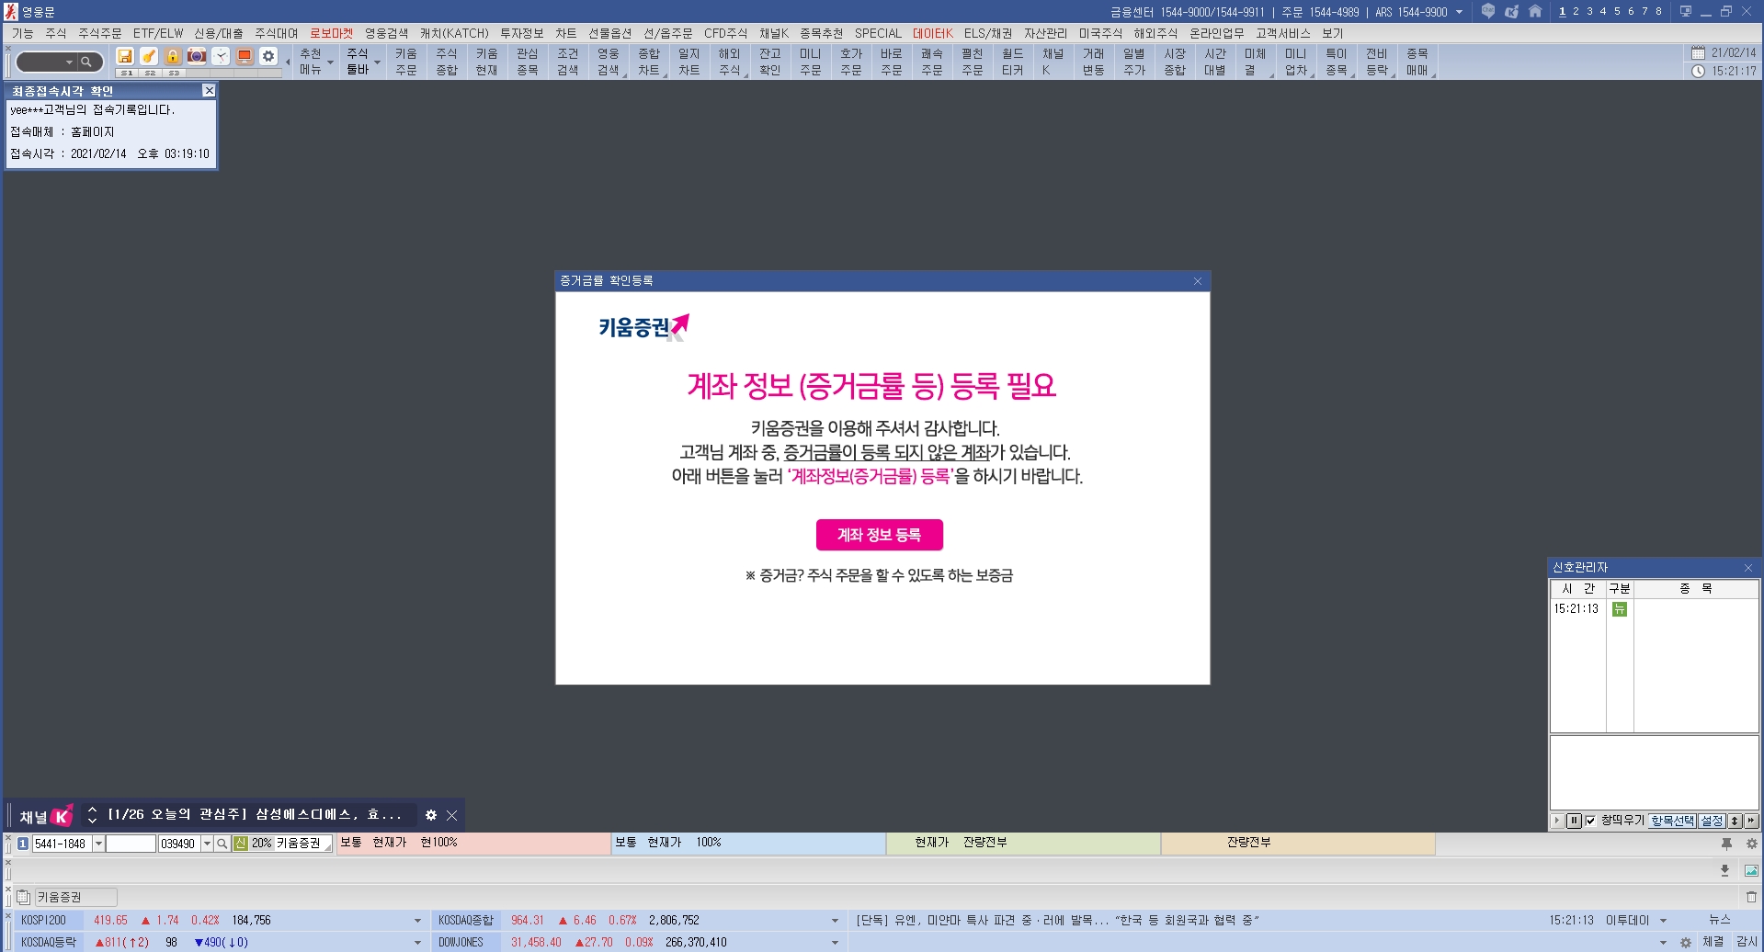Select the S2 saved screen slot

click(x=151, y=73)
